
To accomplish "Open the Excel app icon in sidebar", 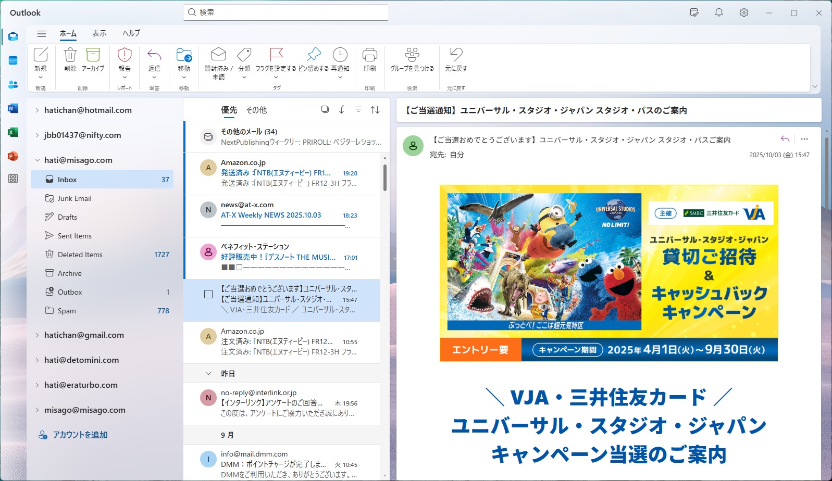I will [x=13, y=132].
